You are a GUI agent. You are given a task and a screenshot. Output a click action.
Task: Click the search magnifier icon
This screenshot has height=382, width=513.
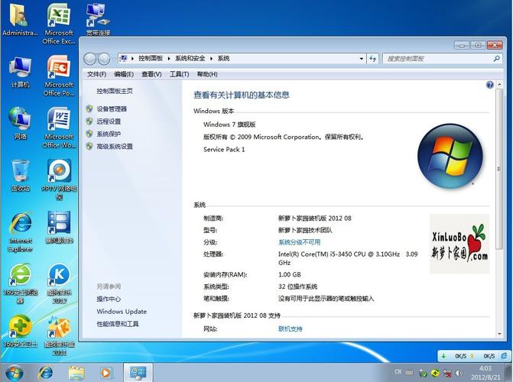(496, 59)
